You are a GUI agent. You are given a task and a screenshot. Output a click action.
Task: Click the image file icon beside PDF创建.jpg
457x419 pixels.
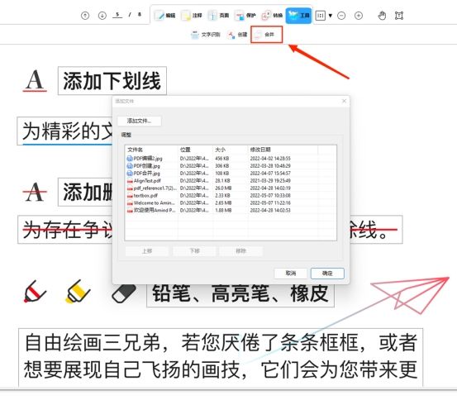(x=130, y=166)
